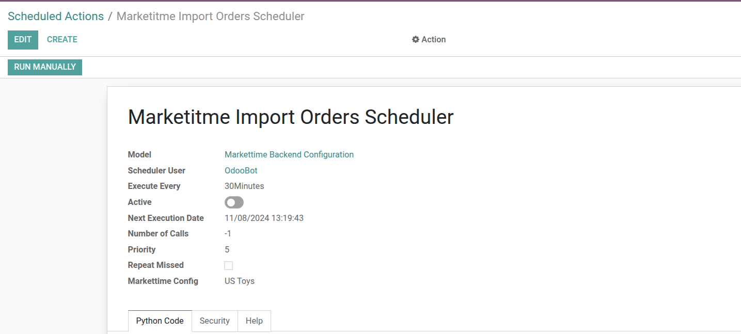Click the Execute Every 30Minutes value
The image size is (741, 334).
(x=244, y=186)
